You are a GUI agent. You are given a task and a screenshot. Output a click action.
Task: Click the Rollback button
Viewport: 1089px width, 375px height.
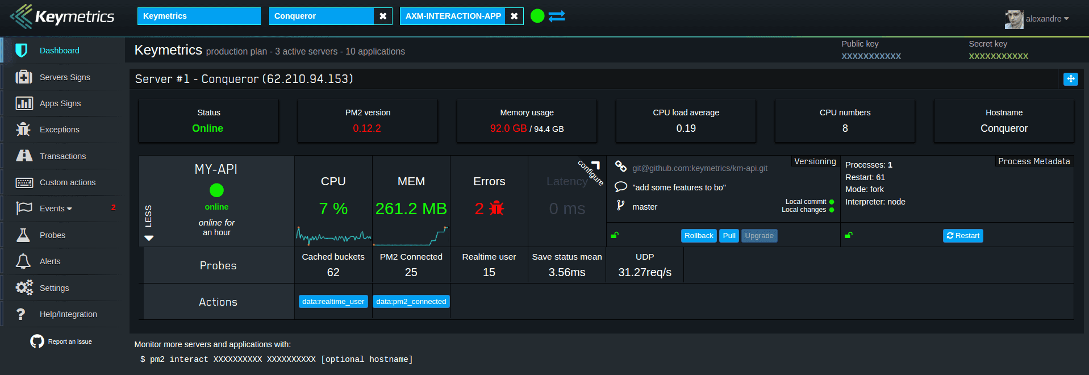(x=699, y=236)
